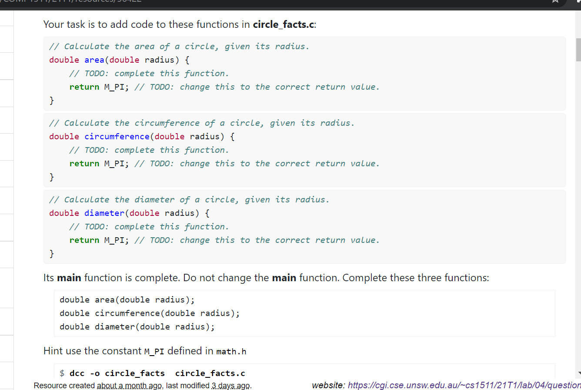Click the bookmark star in the address bar
The height and width of the screenshot is (390, 581).
(x=555, y=2)
